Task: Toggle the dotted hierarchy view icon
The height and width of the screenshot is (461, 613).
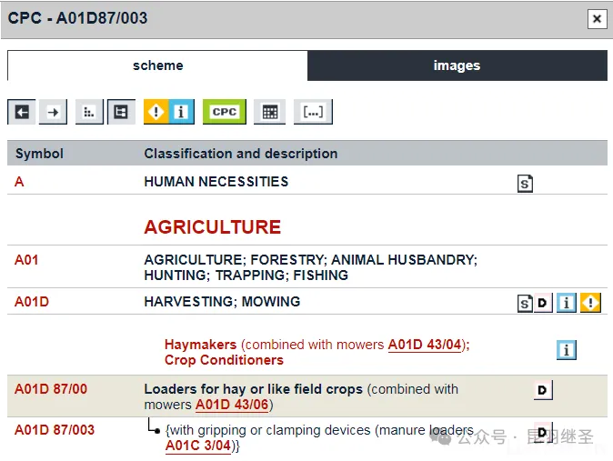Action: click(x=89, y=112)
